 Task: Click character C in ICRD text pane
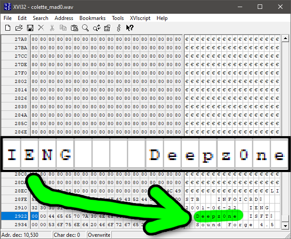tap(246, 199)
